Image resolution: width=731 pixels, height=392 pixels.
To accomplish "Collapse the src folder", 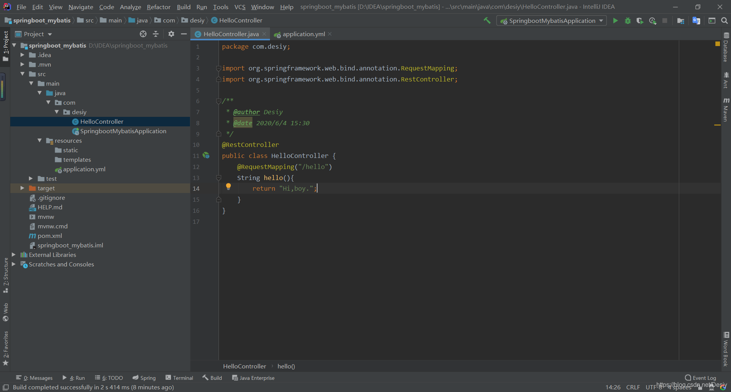I will tap(22, 74).
